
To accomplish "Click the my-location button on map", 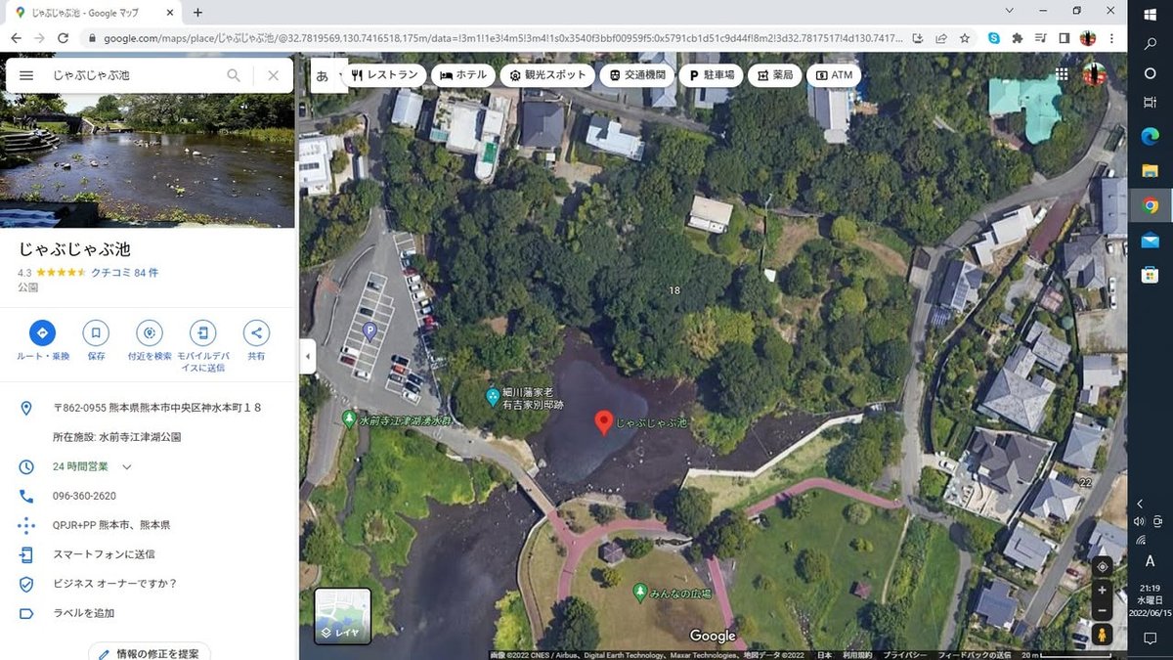I will point(1102,566).
